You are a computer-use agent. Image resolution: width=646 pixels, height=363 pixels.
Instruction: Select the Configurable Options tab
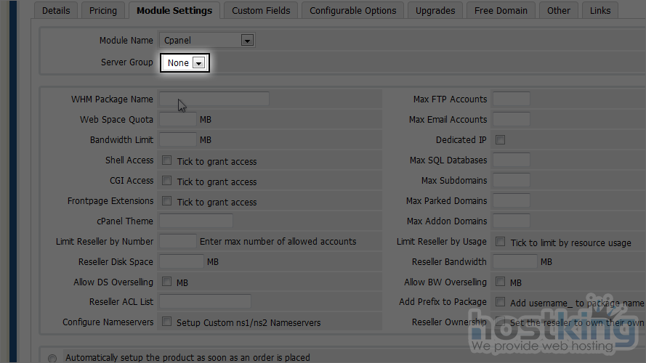click(x=352, y=10)
